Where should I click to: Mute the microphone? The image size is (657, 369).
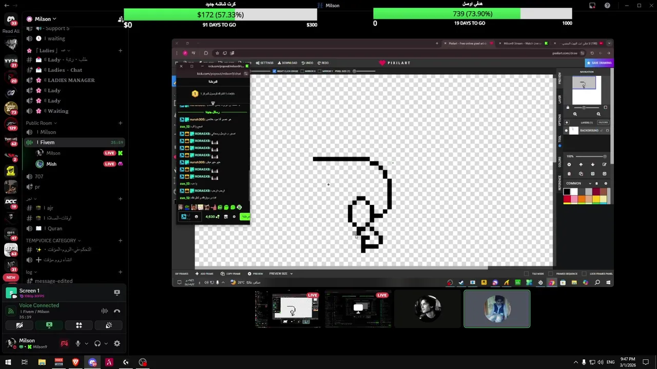(78, 343)
